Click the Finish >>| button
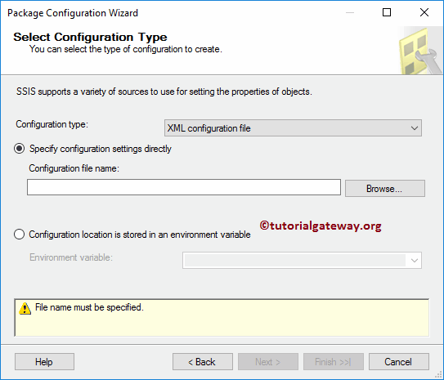Image resolution: width=444 pixels, height=380 pixels. pos(334,361)
